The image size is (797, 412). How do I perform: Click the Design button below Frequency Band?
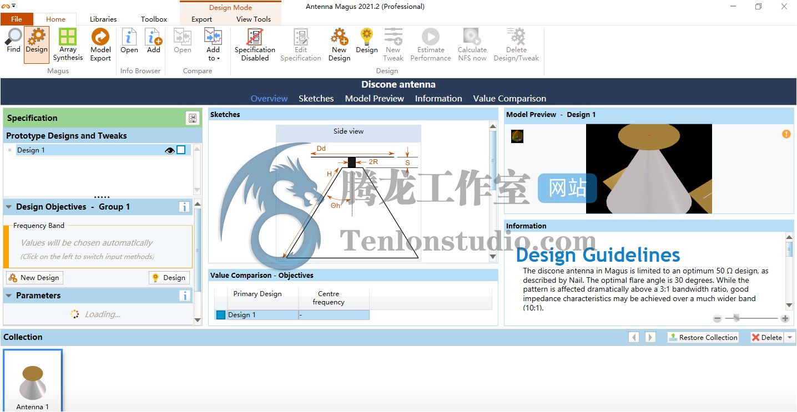169,278
